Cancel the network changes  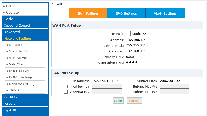134,101
